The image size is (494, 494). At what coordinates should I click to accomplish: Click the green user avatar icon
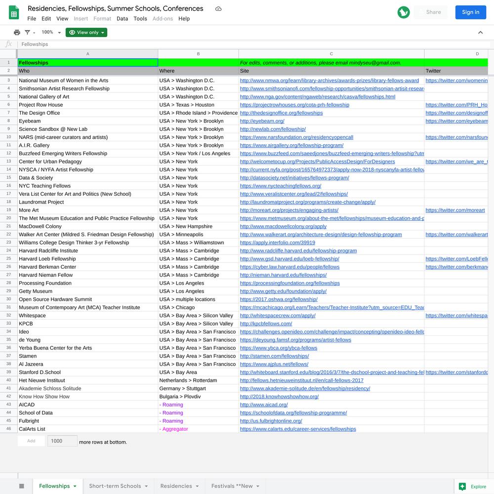coord(403,12)
